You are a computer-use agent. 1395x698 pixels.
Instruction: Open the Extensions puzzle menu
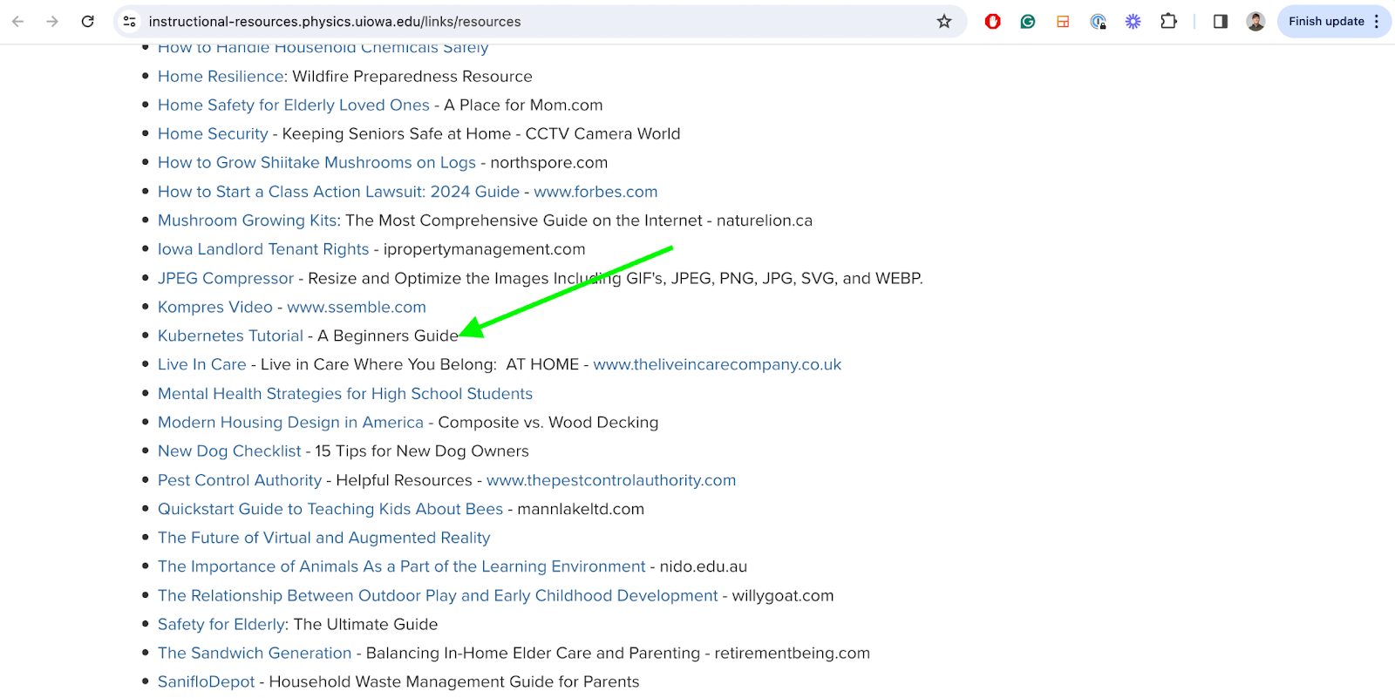coord(1168,22)
